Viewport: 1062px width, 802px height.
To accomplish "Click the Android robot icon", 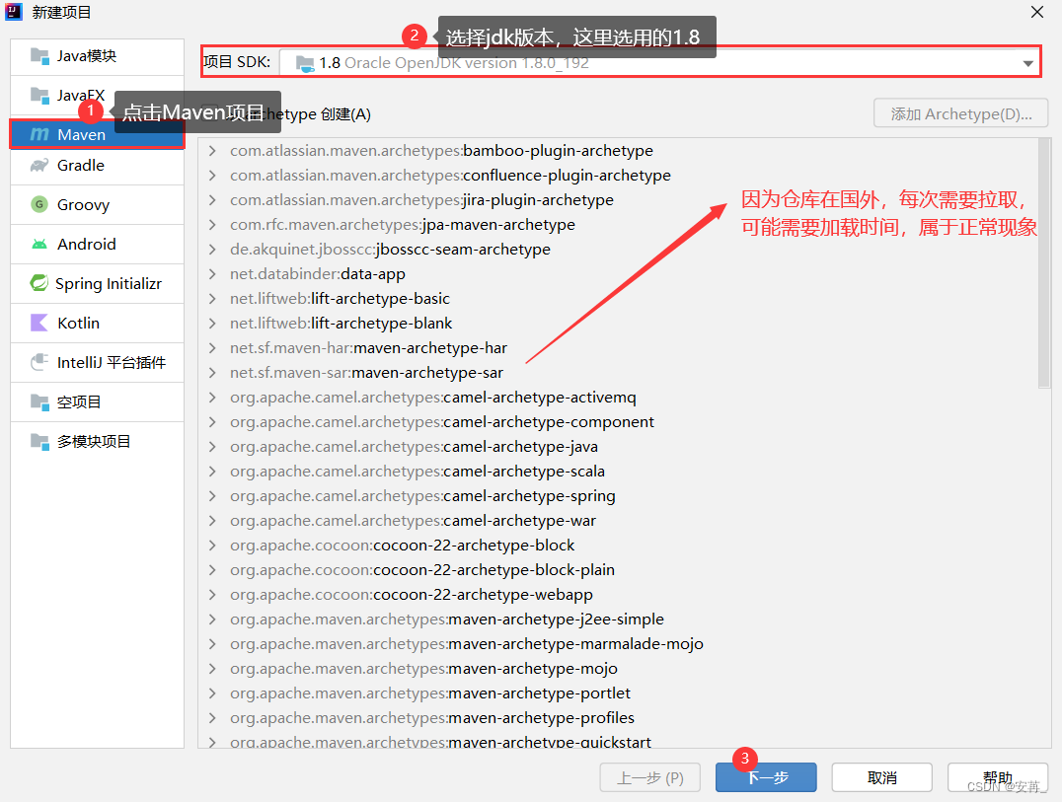I will tap(39, 244).
